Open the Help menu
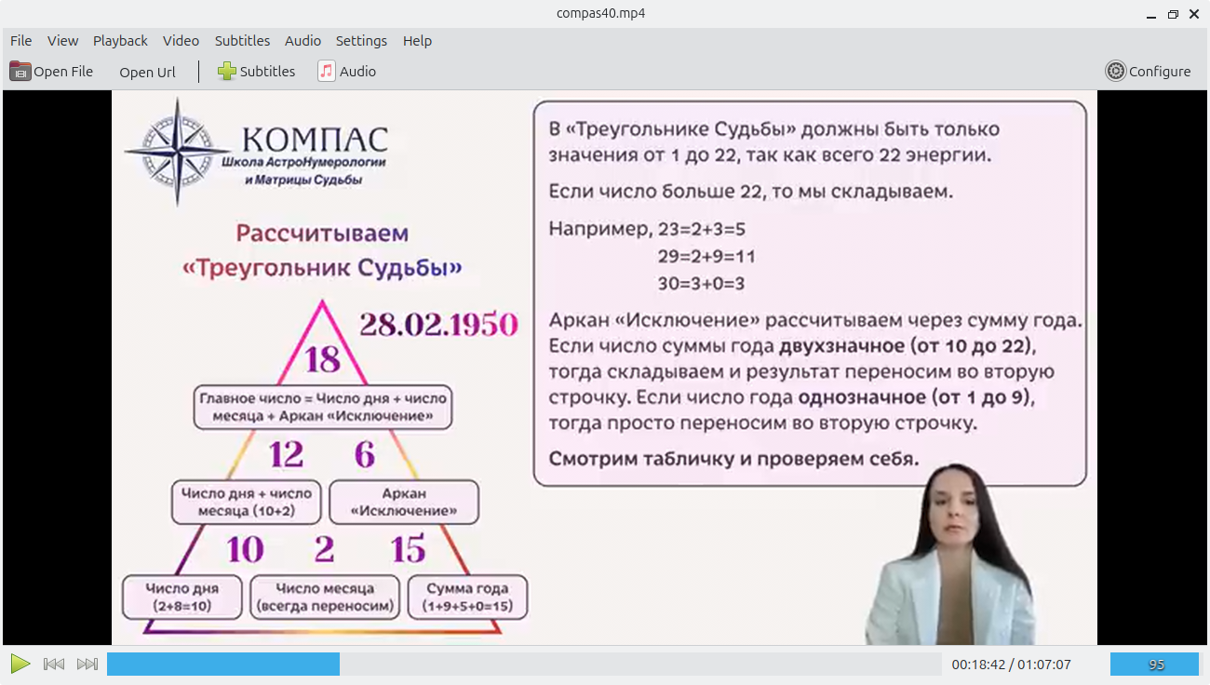 tap(417, 41)
